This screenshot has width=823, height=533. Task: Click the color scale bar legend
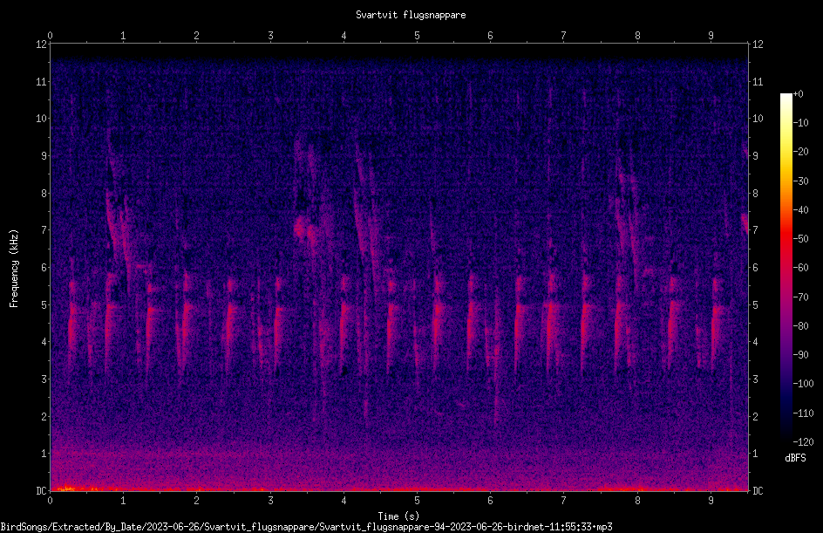point(786,268)
